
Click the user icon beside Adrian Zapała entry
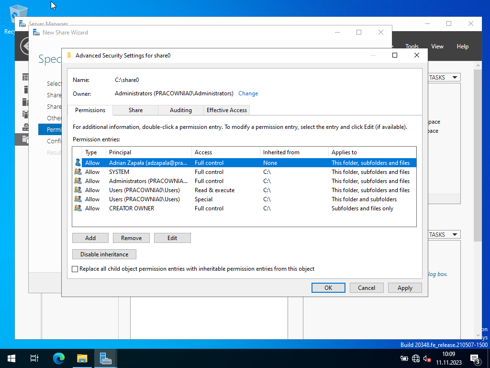click(x=78, y=163)
